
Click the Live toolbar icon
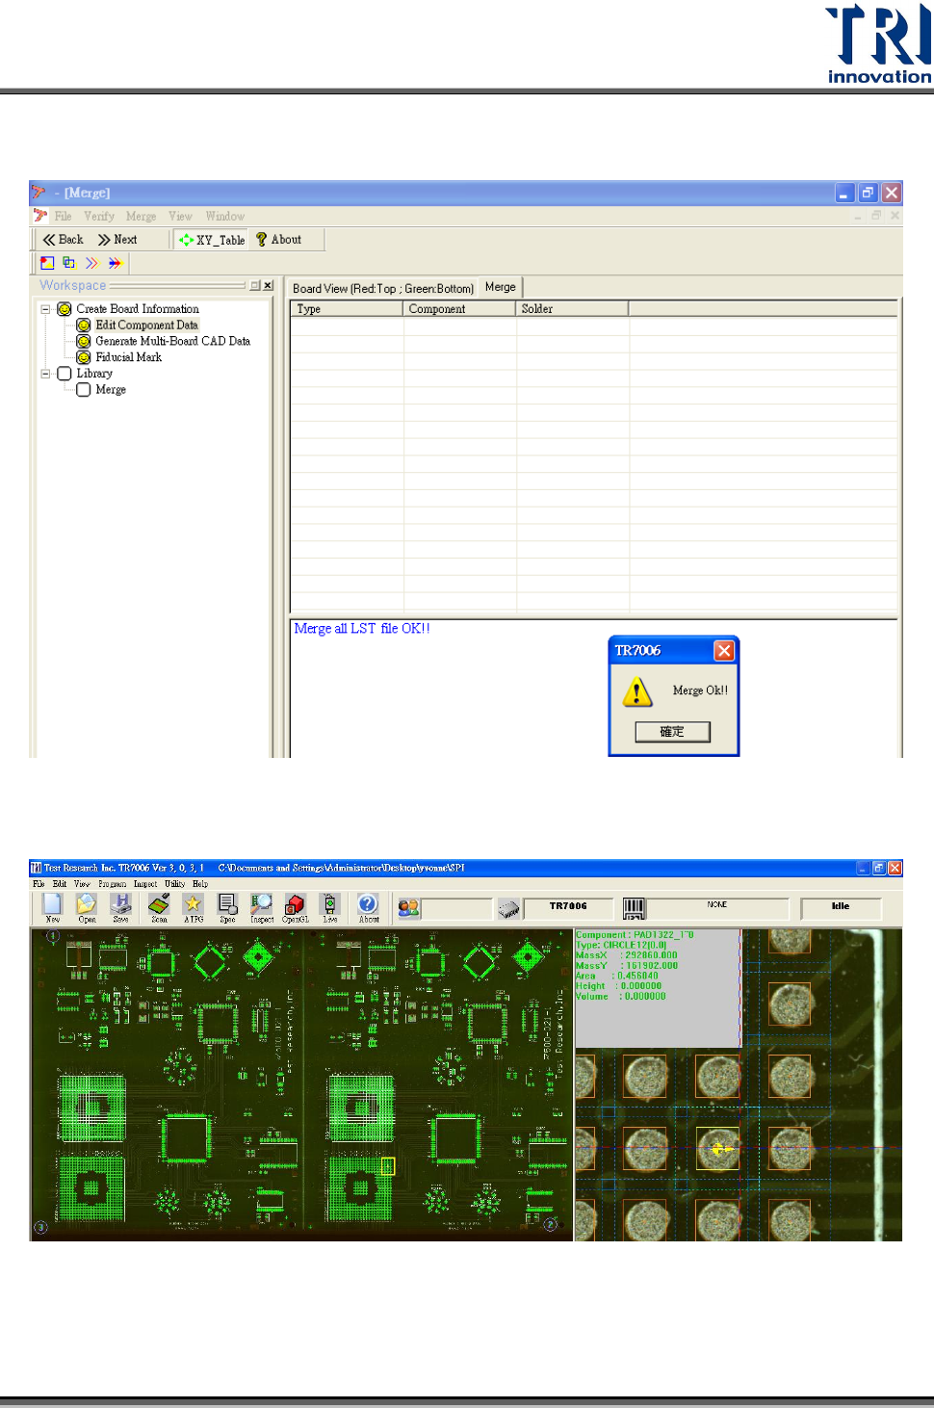coord(330,907)
